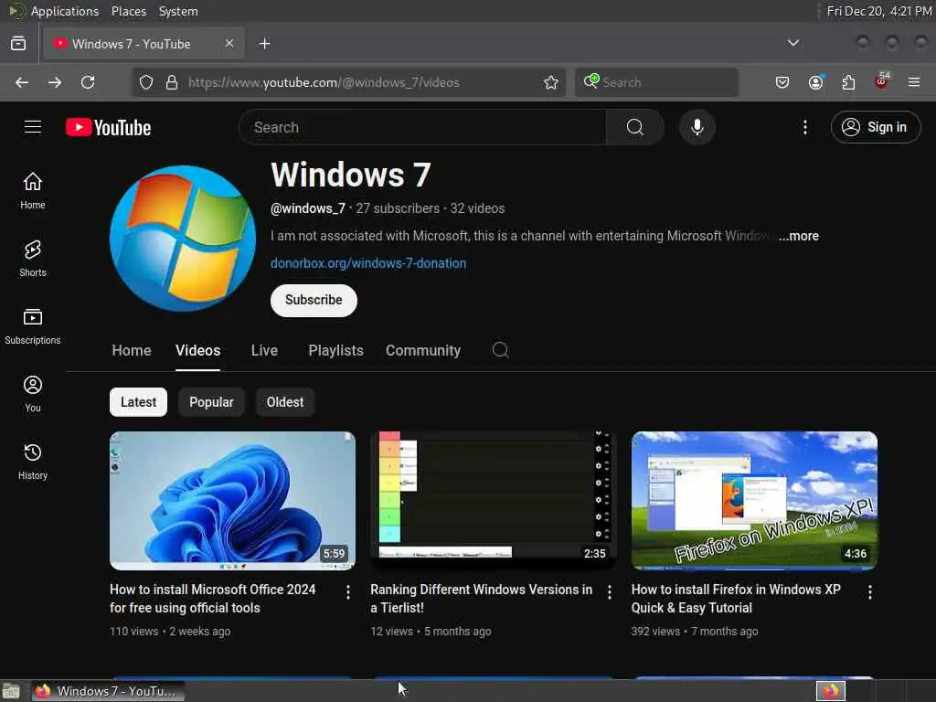Open the System menu
This screenshot has width=936, height=702.
pos(178,11)
